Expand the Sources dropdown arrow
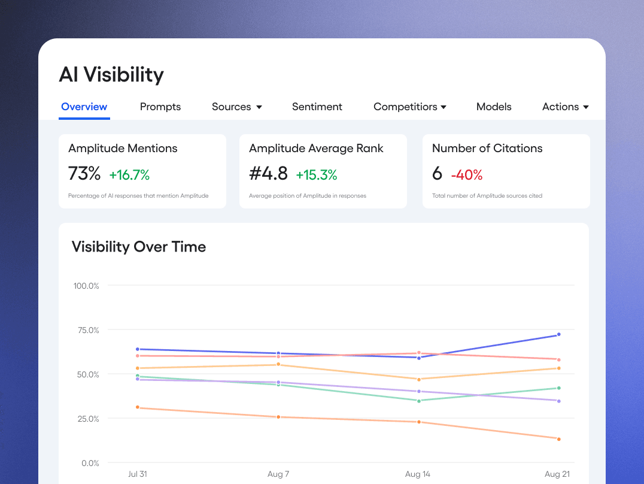Screen dimensions: 644x484 point(259,107)
